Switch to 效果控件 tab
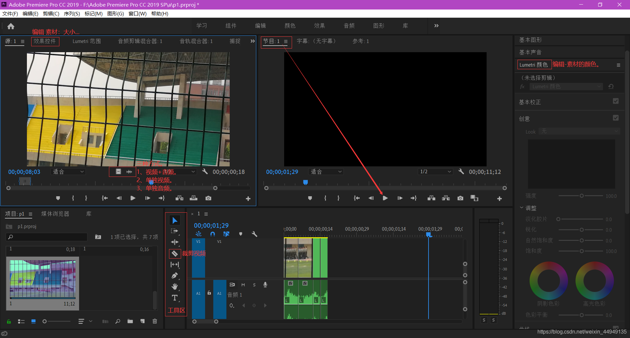This screenshot has width=630, height=338. (45, 41)
